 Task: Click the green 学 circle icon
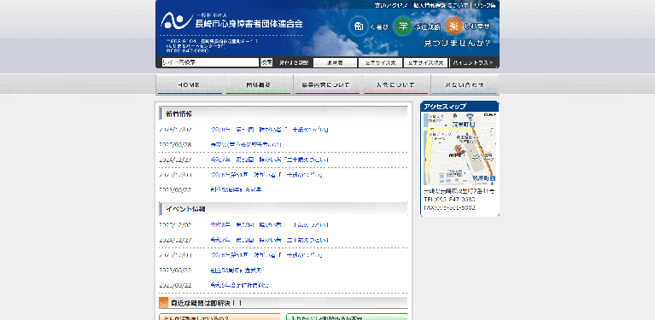click(x=403, y=26)
